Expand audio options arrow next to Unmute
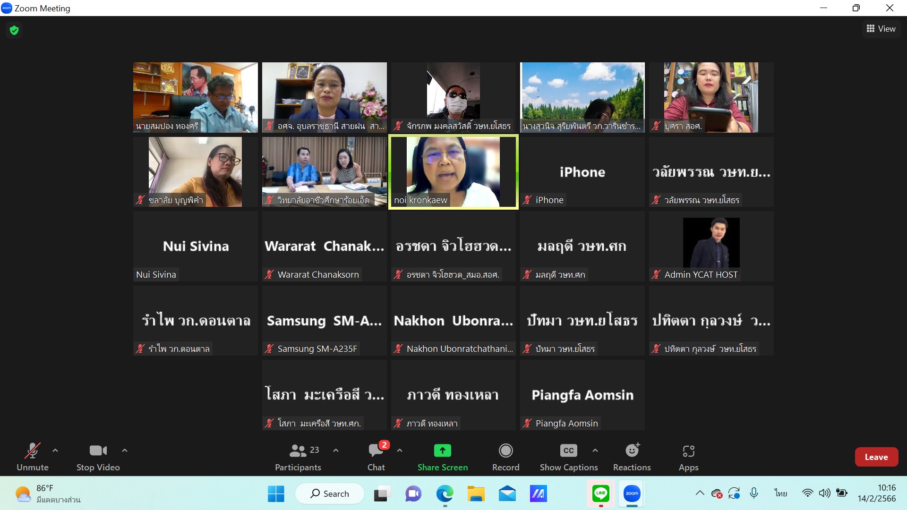 click(55, 450)
